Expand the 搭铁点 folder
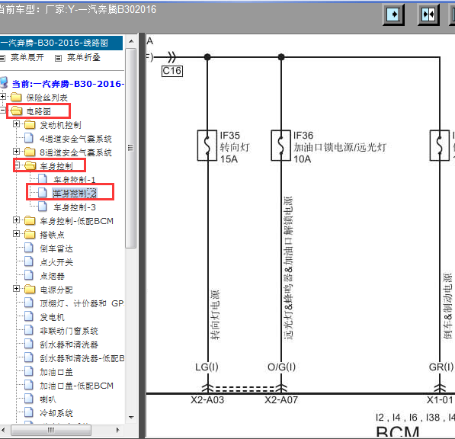Image resolution: width=455 pixels, height=439 pixels. pos(16,233)
